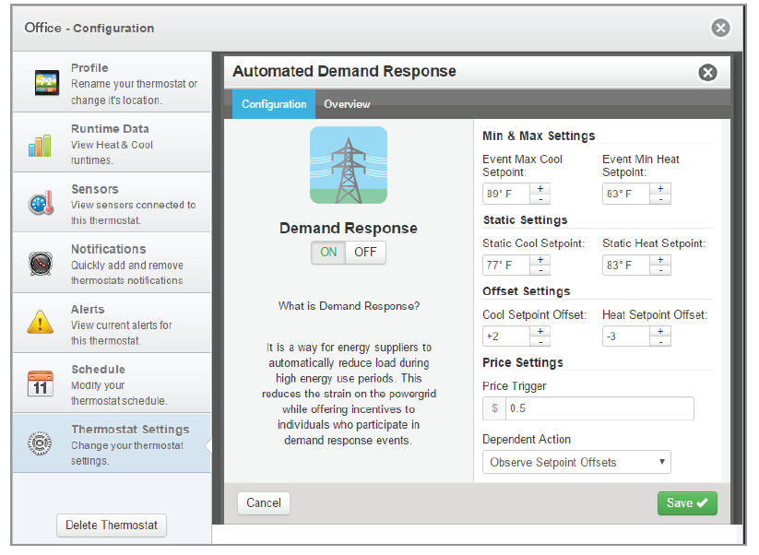
Task: Click the Event Max Cool Setpoint field
Action: click(x=506, y=194)
